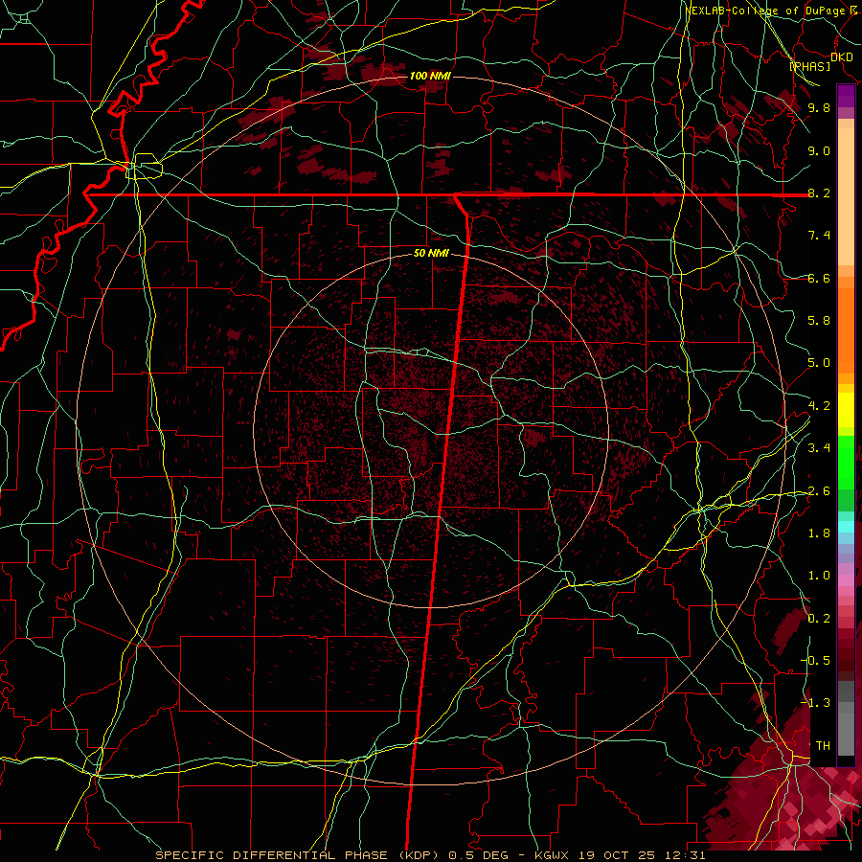Select the 9.0 value on the color scale
The height and width of the screenshot is (862, 862).
[x=819, y=150]
